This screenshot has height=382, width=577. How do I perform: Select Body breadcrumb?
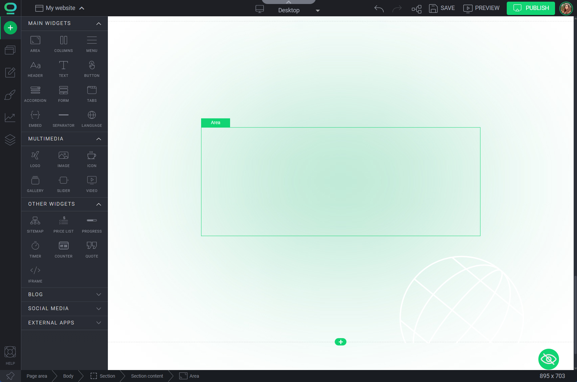pyautogui.click(x=68, y=376)
